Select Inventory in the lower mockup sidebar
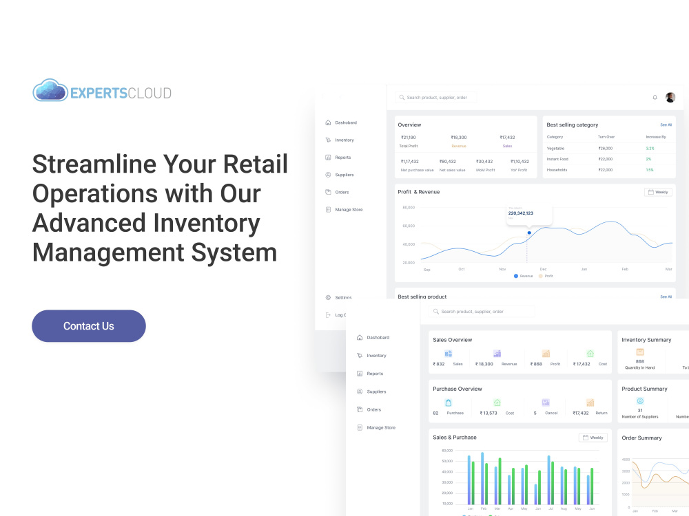Image resolution: width=689 pixels, height=516 pixels. (x=376, y=356)
